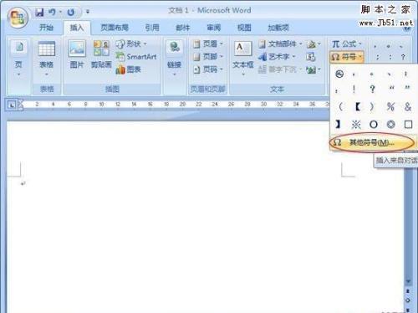Viewport: 418px width, 313px height.
Task: Expand the 形状 shapes dropdown
Action: (x=131, y=44)
